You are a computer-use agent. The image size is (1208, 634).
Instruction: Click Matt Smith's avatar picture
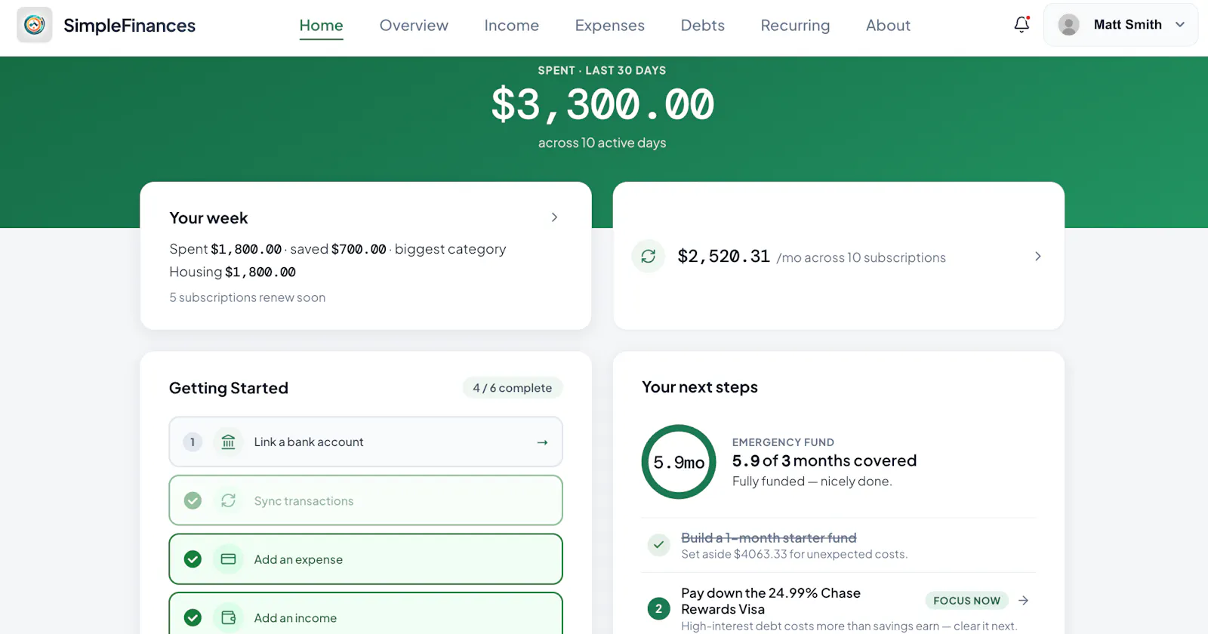pos(1068,25)
